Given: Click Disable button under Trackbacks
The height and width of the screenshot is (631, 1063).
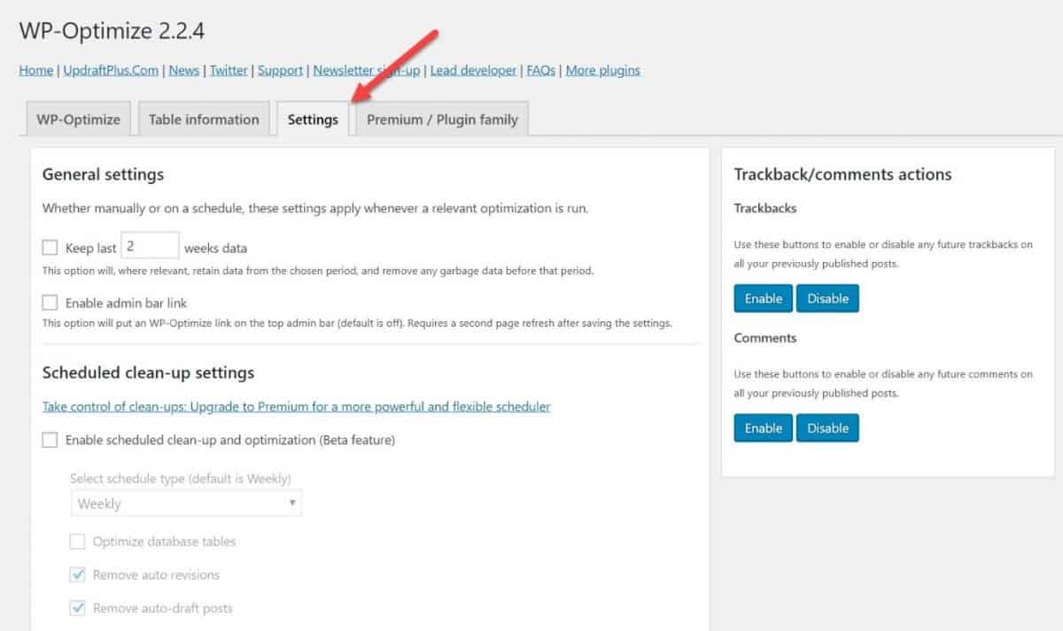Looking at the screenshot, I should pyautogui.click(x=828, y=298).
